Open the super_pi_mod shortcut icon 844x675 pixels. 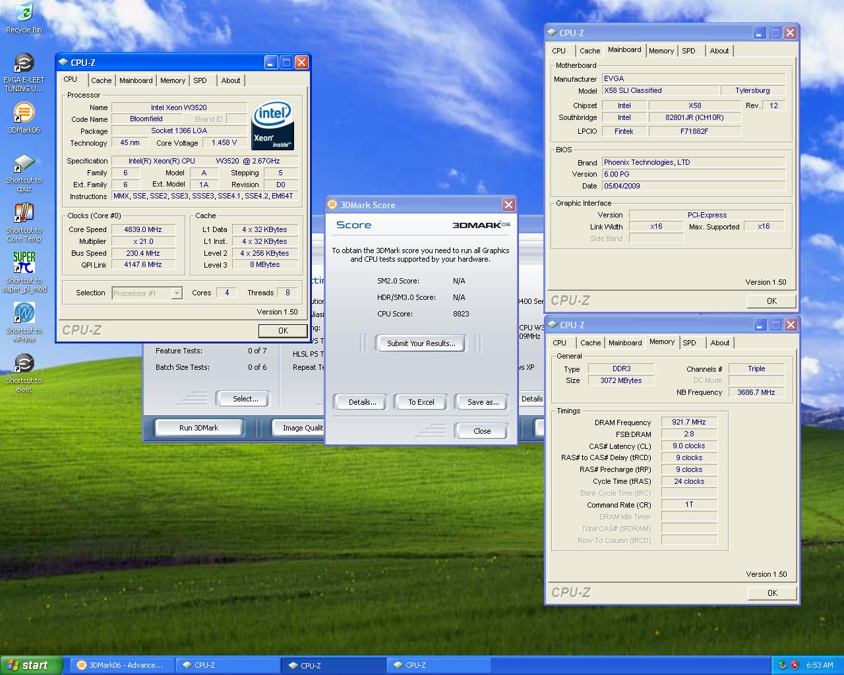click(24, 272)
